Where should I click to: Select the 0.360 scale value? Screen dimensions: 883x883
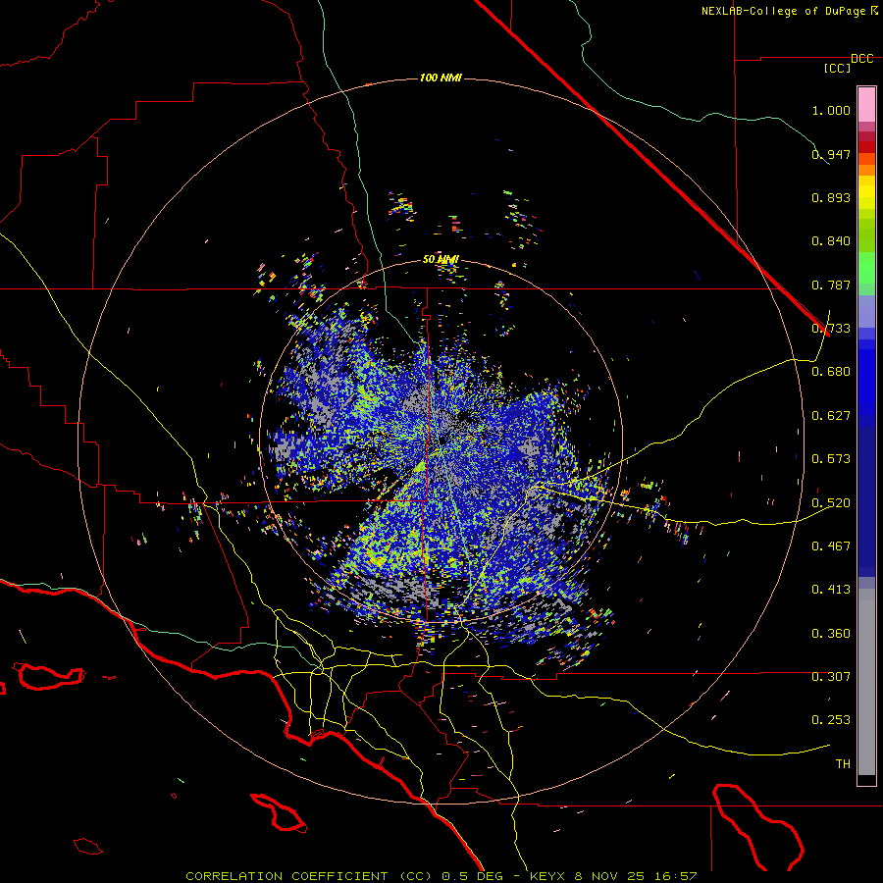point(831,634)
